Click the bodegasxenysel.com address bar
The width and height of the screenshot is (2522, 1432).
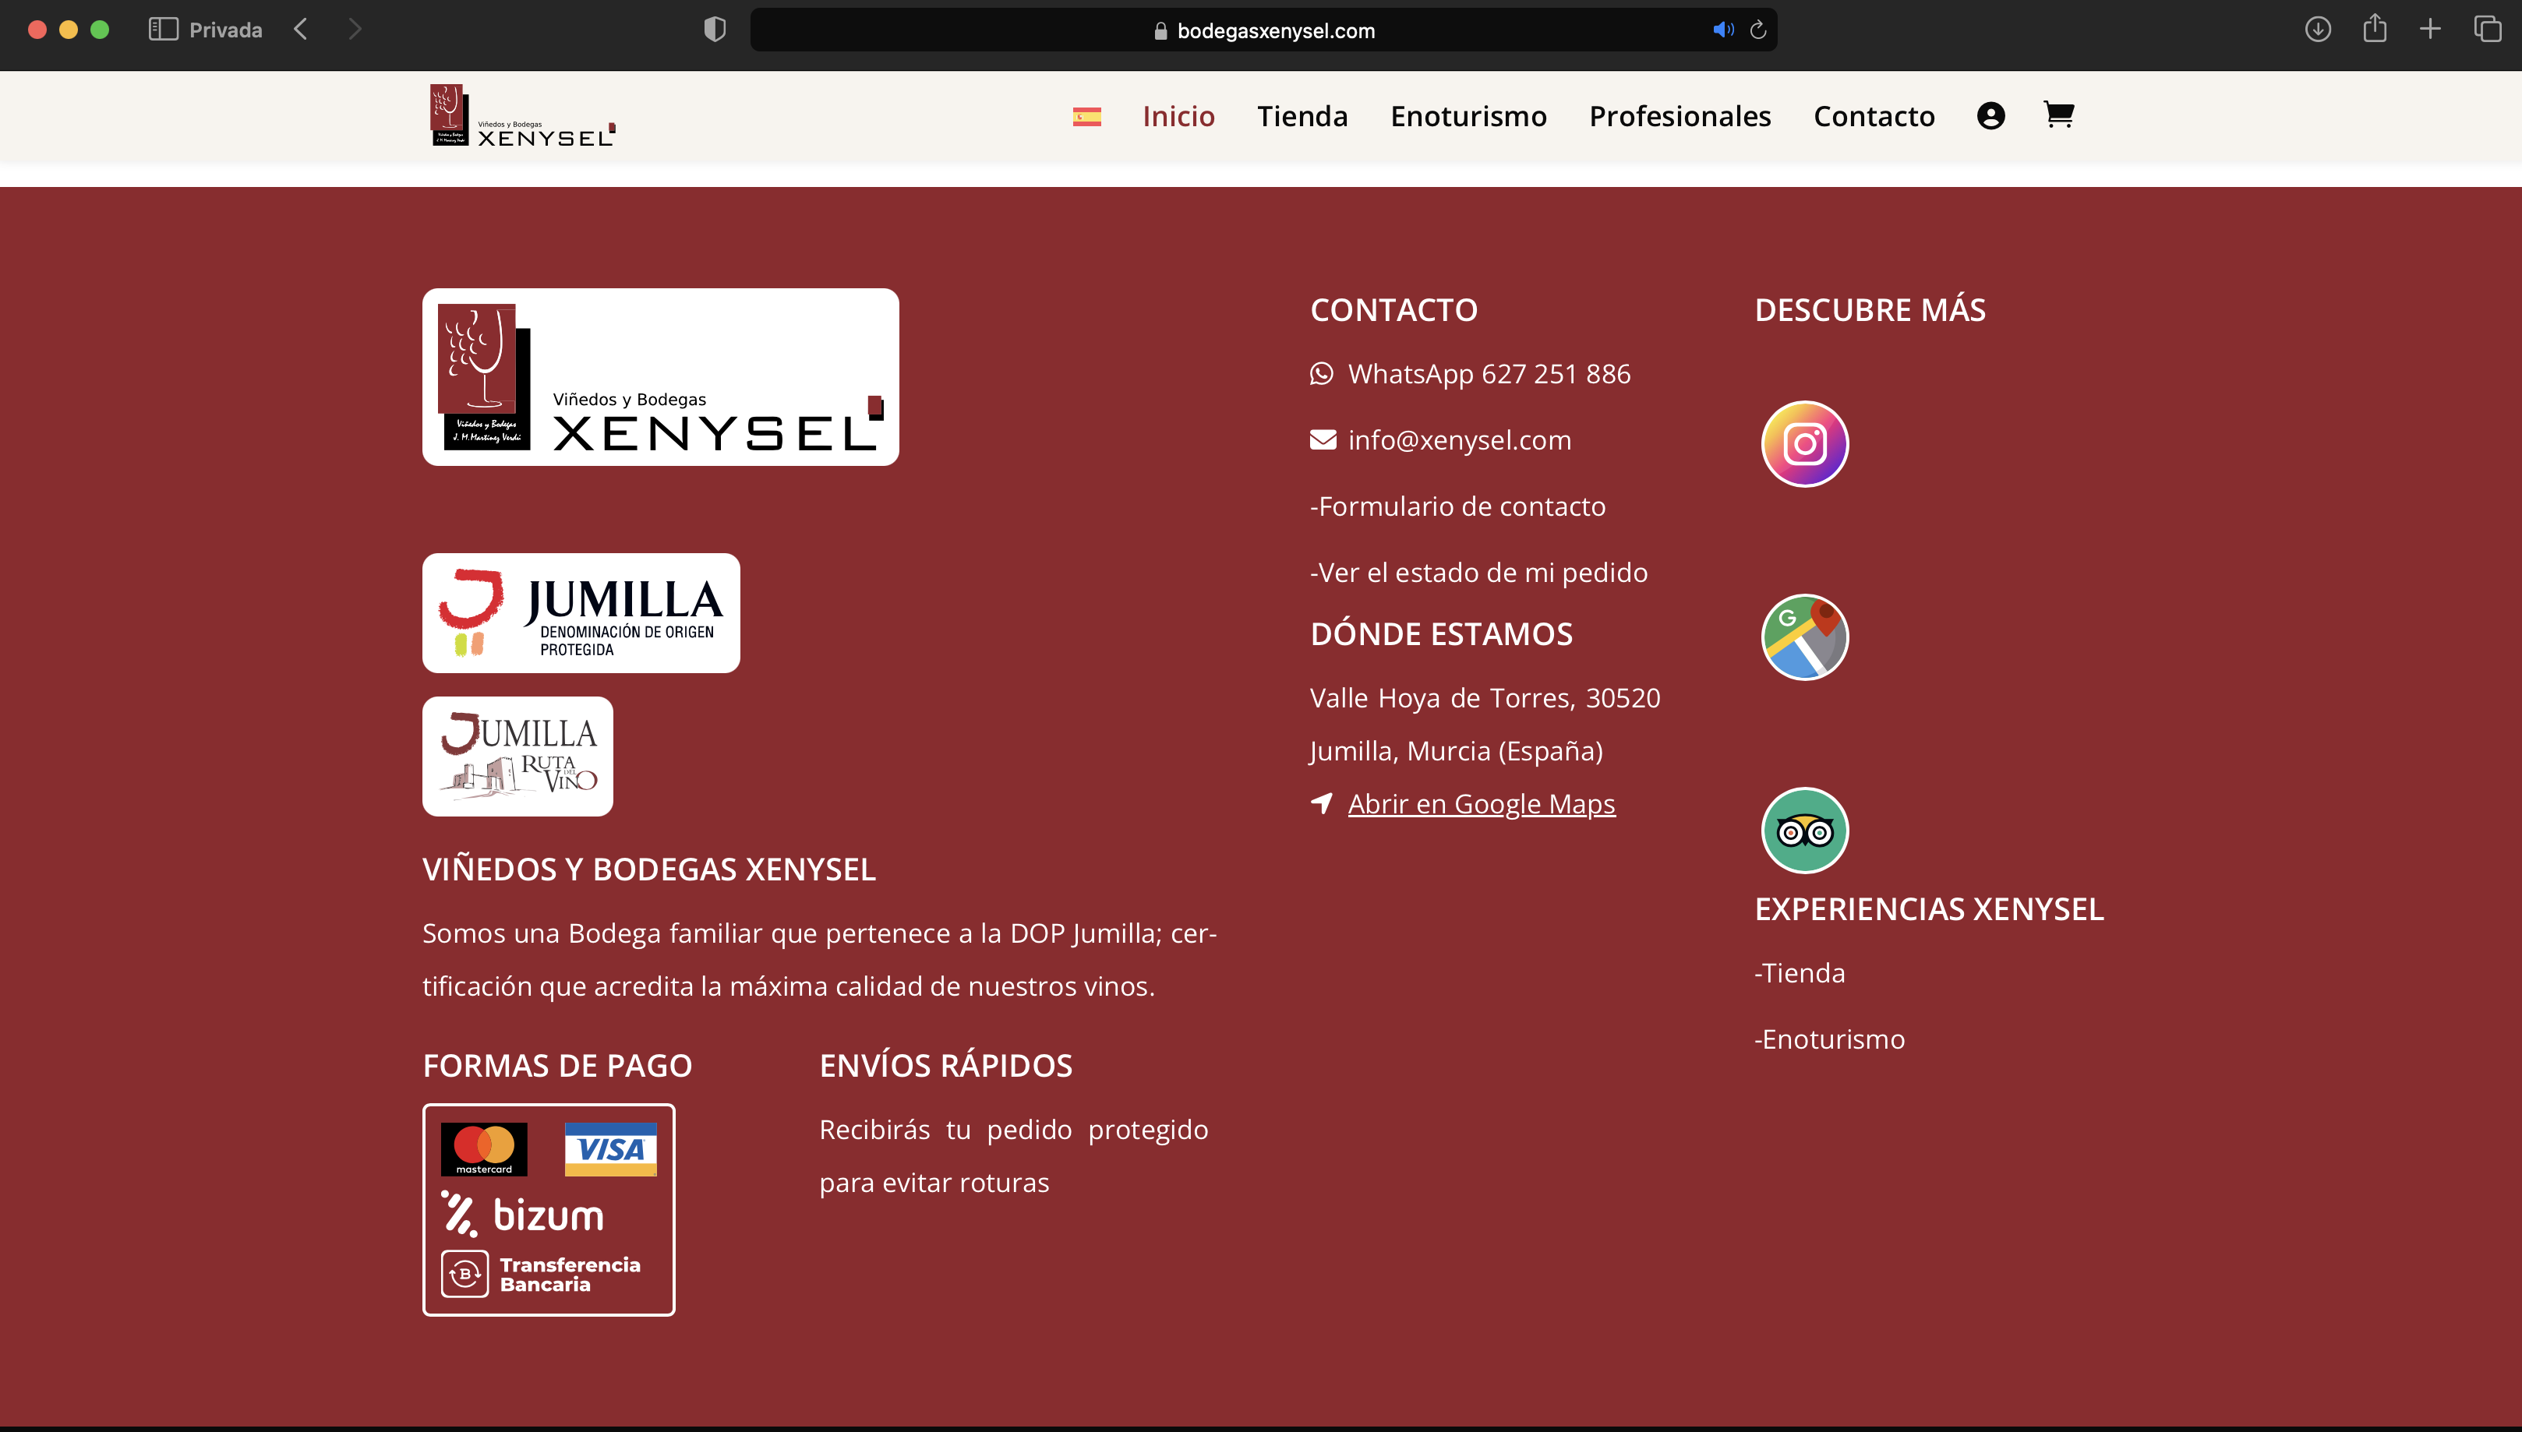[1264, 30]
